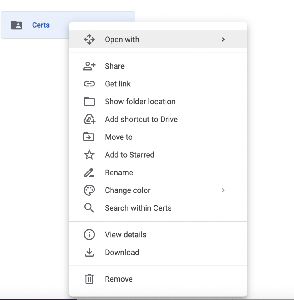Select the Get link text entry

coord(118,84)
